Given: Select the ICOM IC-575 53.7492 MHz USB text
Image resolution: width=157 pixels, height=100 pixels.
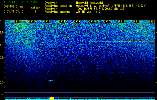Looking at the screenshot, I should [100, 9].
